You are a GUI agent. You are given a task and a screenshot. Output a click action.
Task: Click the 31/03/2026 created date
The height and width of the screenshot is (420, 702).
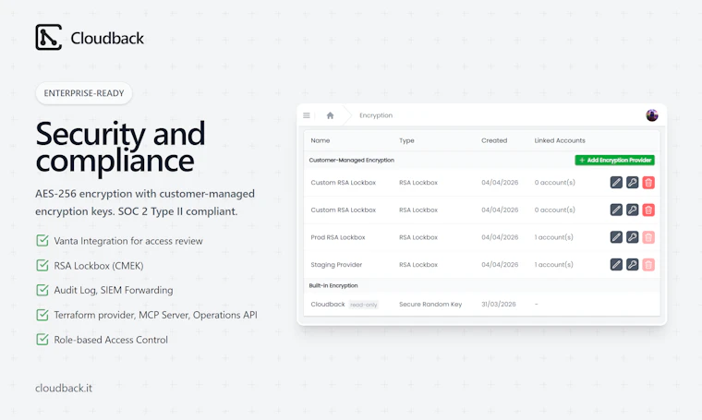pyautogui.click(x=498, y=304)
